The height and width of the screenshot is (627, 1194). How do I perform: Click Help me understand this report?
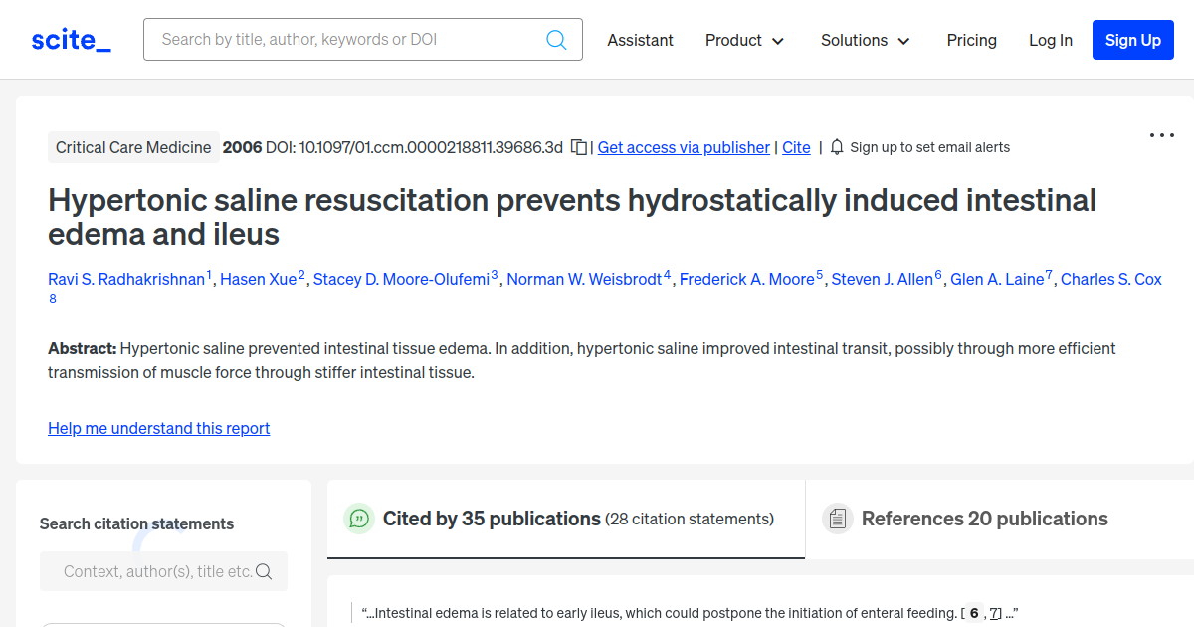point(158,428)
